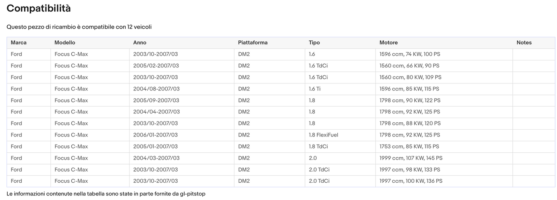Select the 1.8 FlexiFuel type cell
This screenshot has height=200, width=557.
click(x=323, y=135)
